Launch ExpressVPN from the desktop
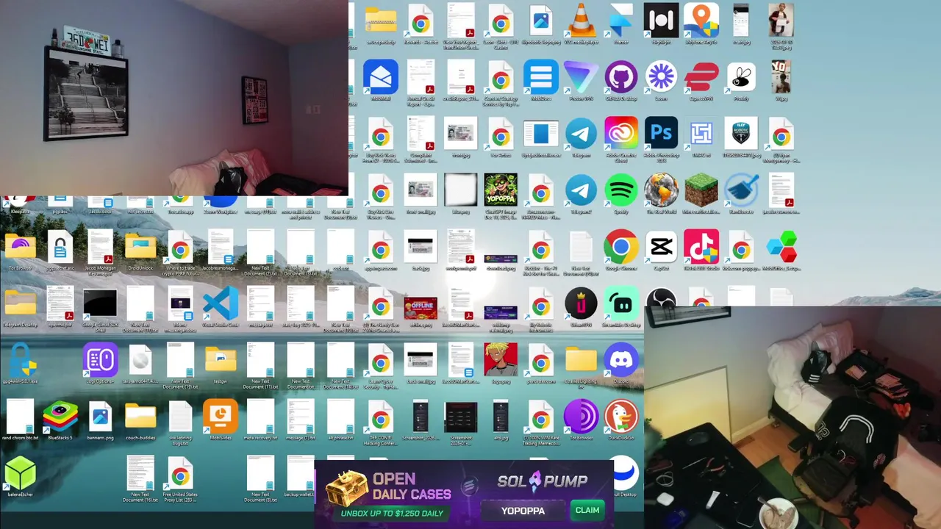This screenshot has width=941, height=529. pyautogui.click(x=701, y=78)
